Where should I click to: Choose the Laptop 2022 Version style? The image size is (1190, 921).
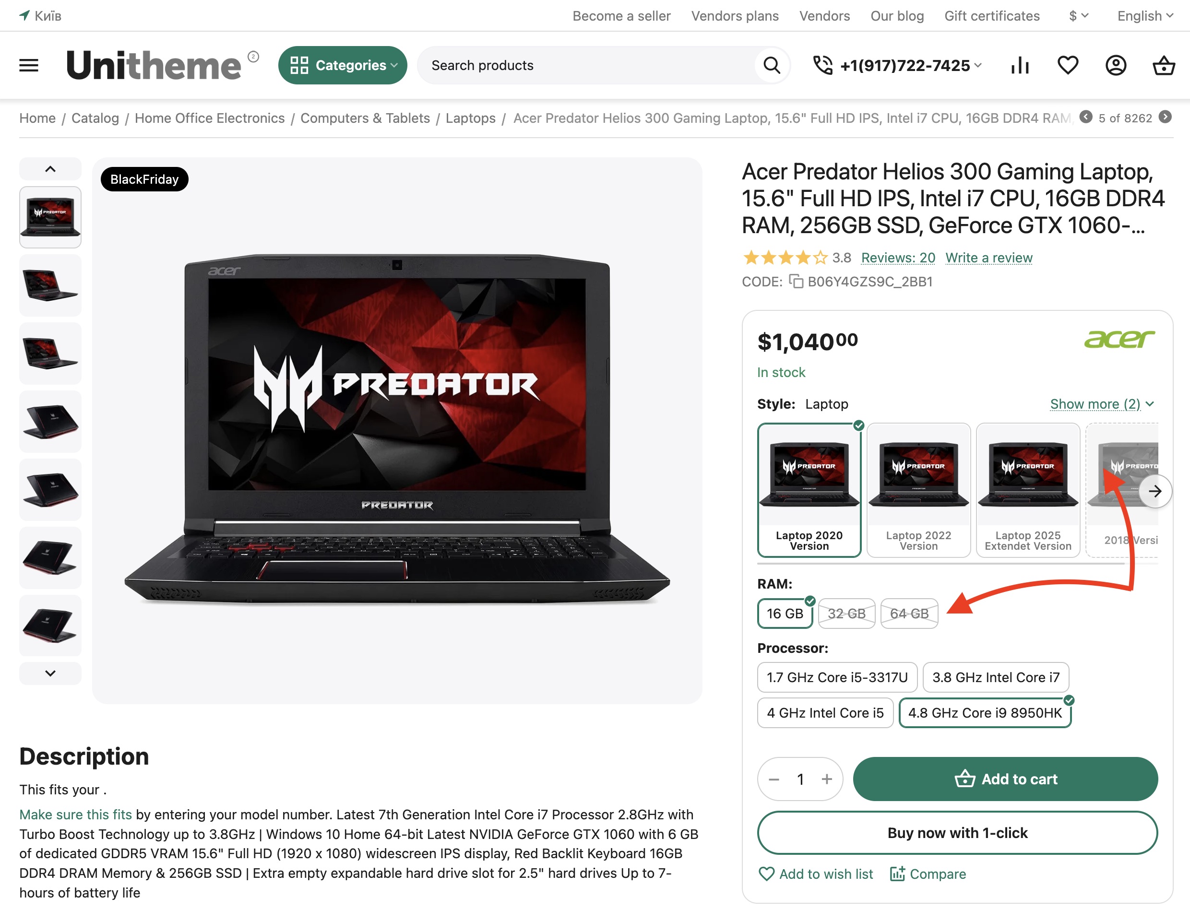(x=918, y=490)
